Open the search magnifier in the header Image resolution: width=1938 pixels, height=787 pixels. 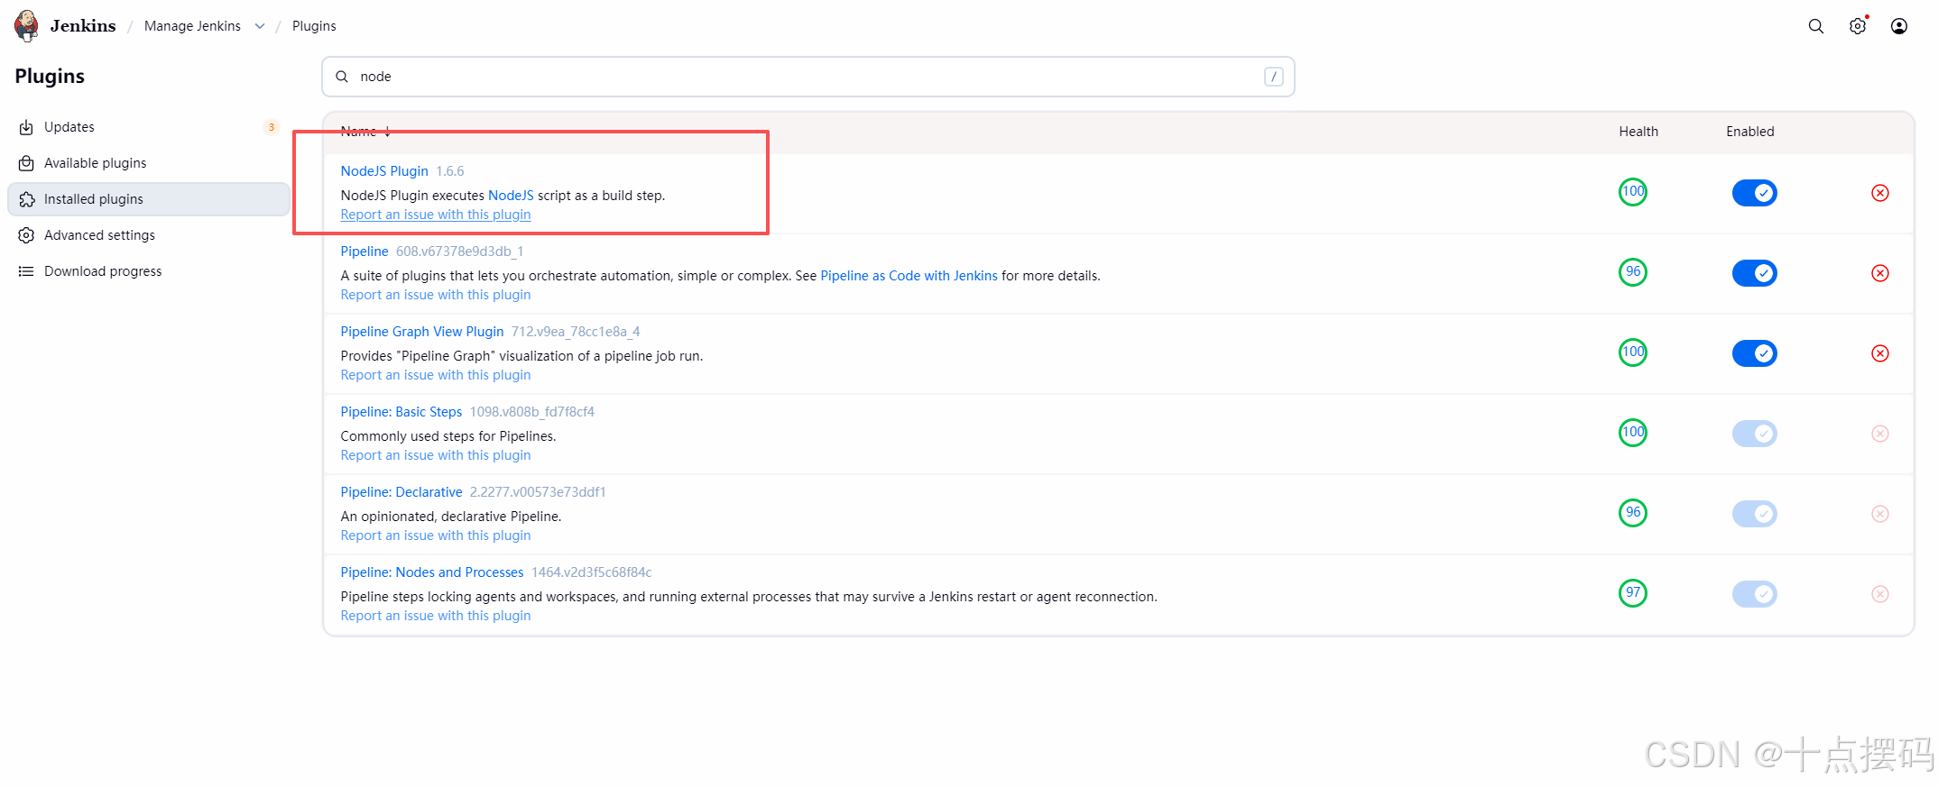[1816, 26]
